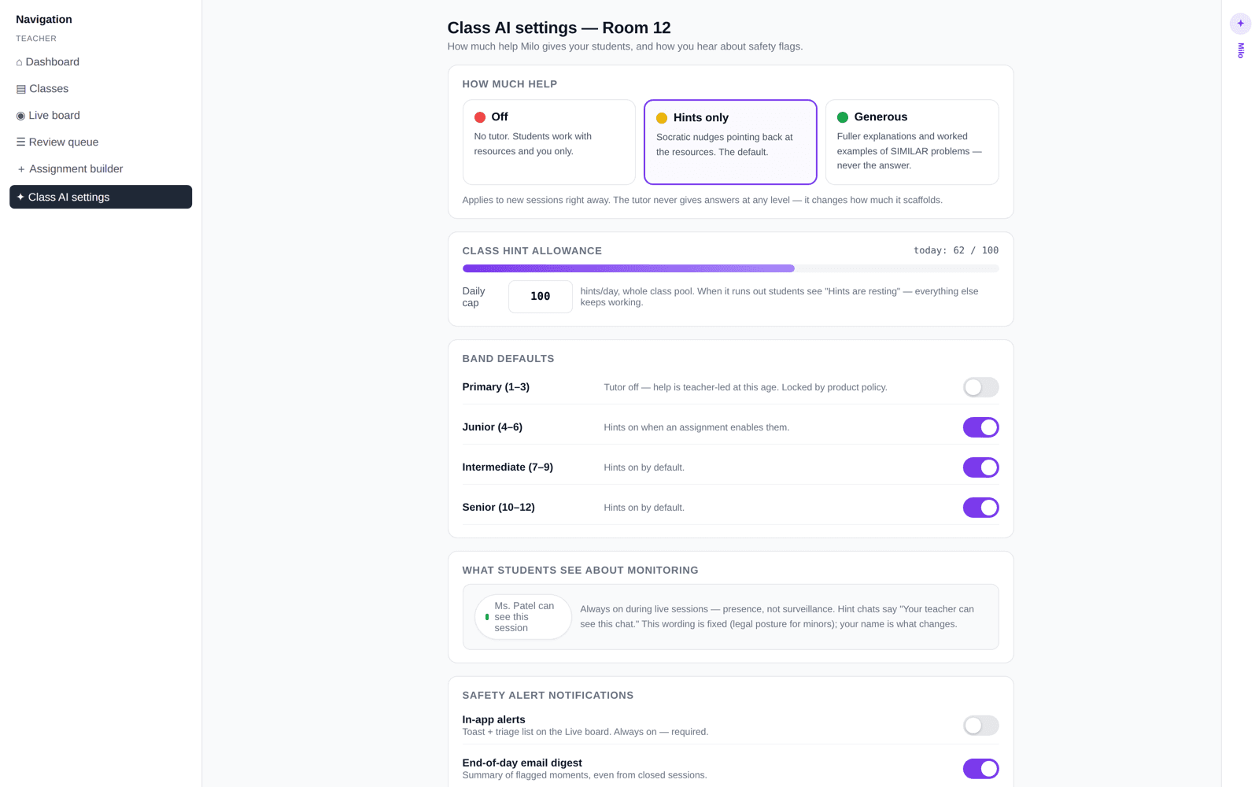Click the 'Ms. Patel can see this session' pill

pyautogui.click(x=523, y=617)
